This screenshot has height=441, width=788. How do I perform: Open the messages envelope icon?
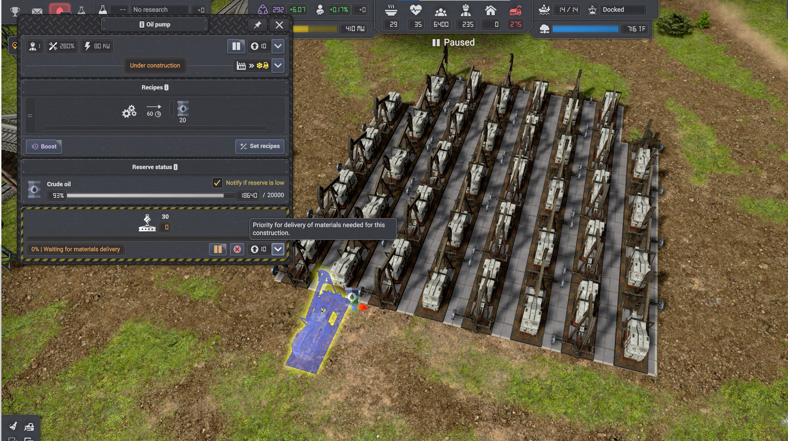37,11
